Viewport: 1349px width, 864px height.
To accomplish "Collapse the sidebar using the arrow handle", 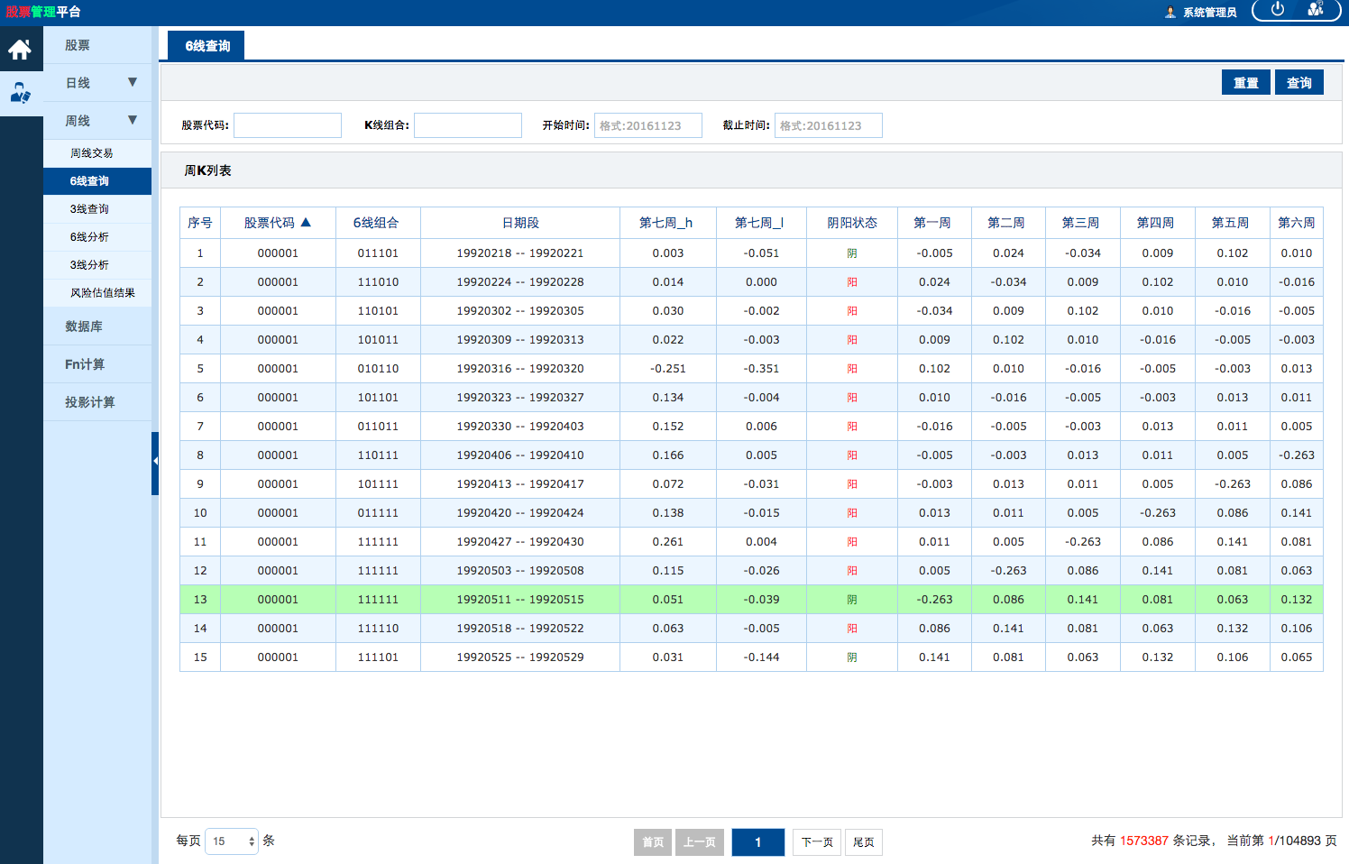I will click(155, 462).
